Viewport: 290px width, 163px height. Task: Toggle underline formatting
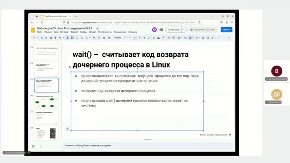(154, 38)
